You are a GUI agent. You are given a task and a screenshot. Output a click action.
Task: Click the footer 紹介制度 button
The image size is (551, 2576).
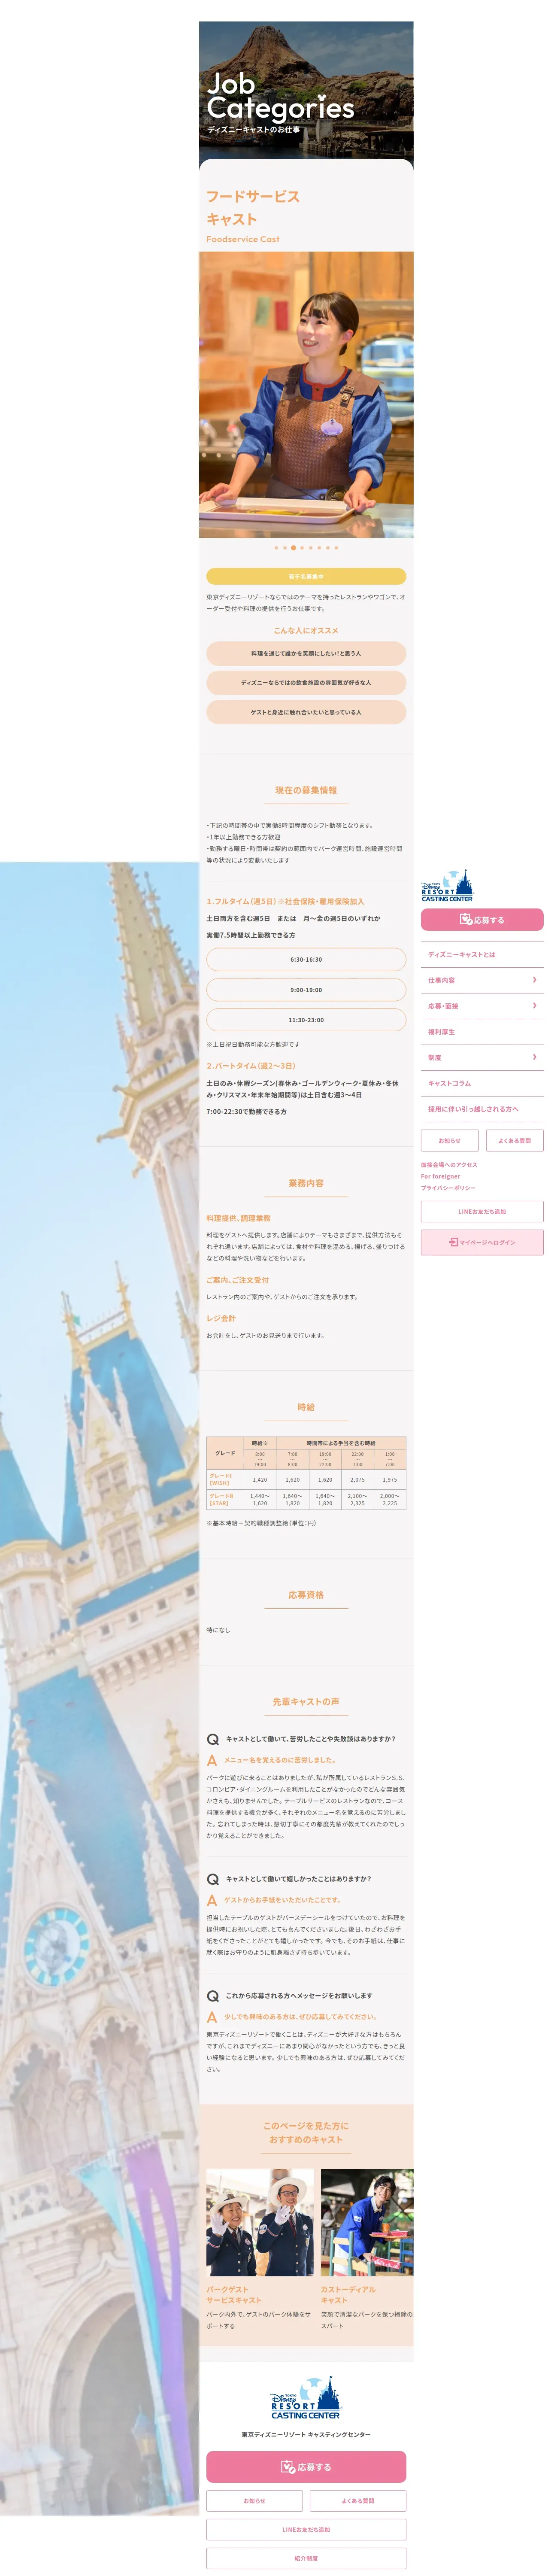tap(306, 2559)
